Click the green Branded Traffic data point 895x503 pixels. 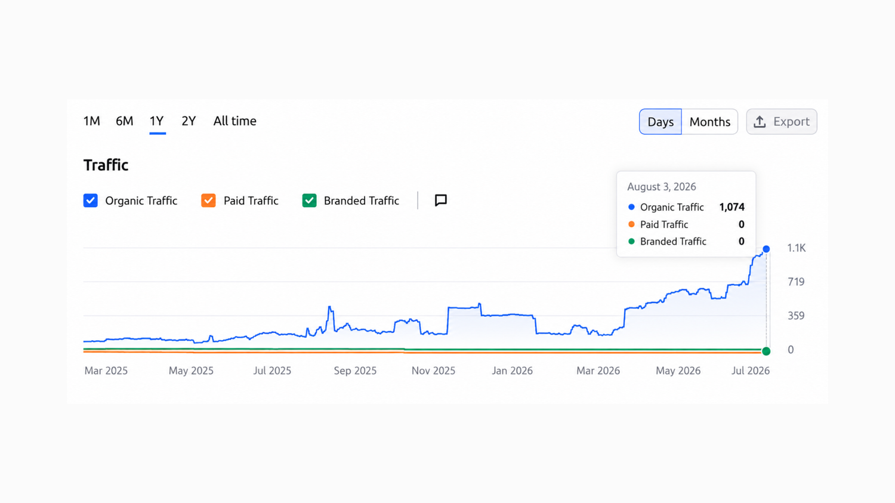(x=766, y=351)
